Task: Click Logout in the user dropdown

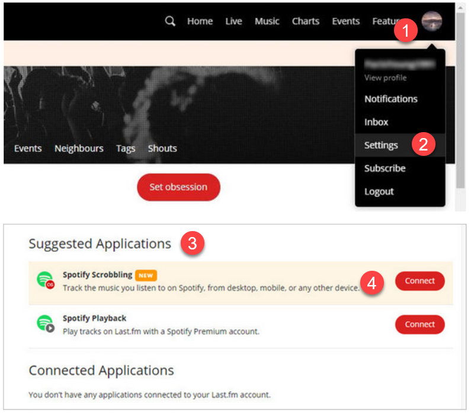Action: 379,191
